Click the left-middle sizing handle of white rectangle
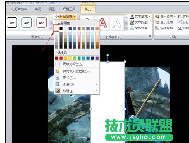 pos(90,109)
